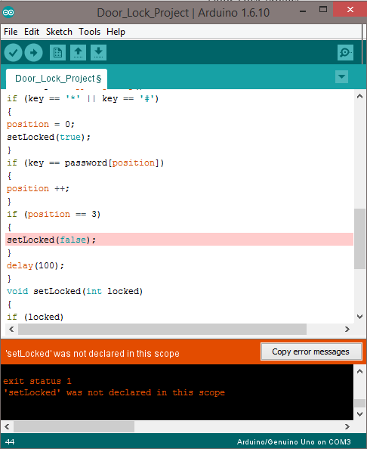The image size is (367, 449).
Task: Open the File menu
Action: [x=11, y=32]
